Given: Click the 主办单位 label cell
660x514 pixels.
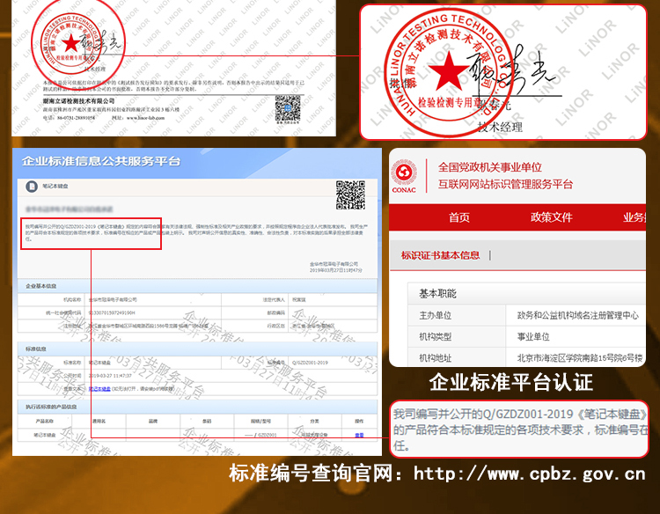Looking at the screenshot, I should tap(457, 315).
